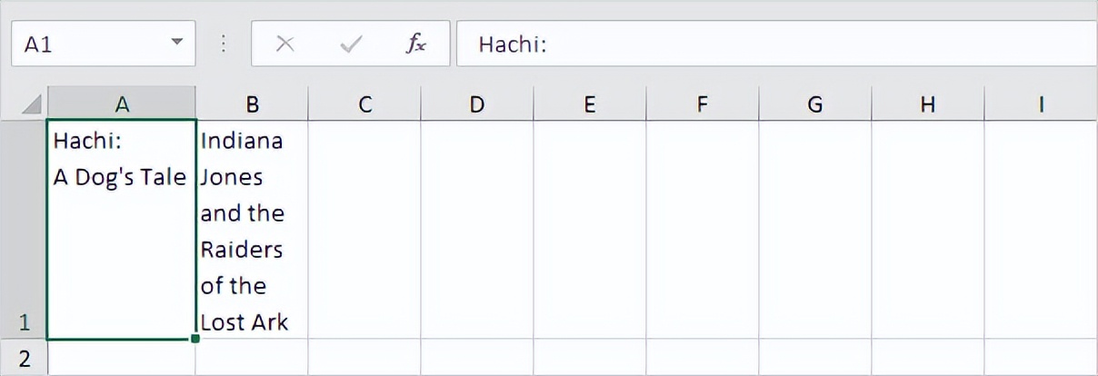The width and height of the screenshot is (1098, 376).
Task: Click the Enter checkmark formula bar icon
Action: pos(350,45)
